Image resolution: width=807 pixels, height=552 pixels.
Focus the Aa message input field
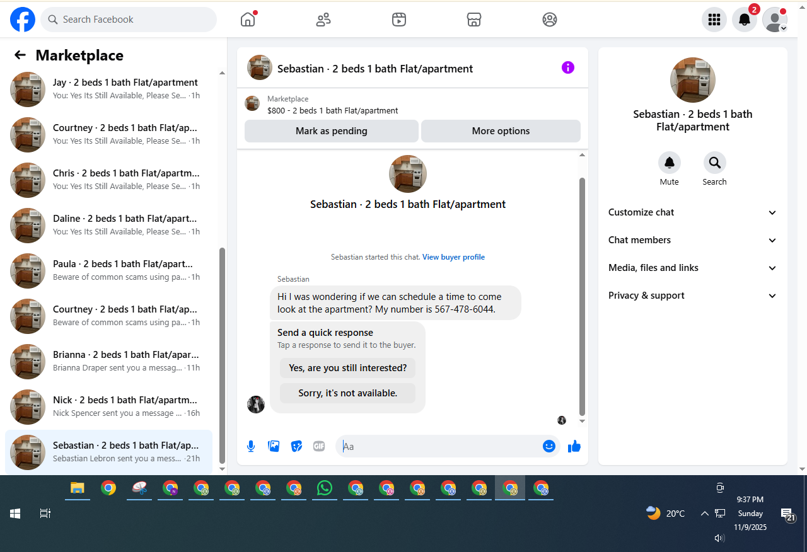point(440,446)
